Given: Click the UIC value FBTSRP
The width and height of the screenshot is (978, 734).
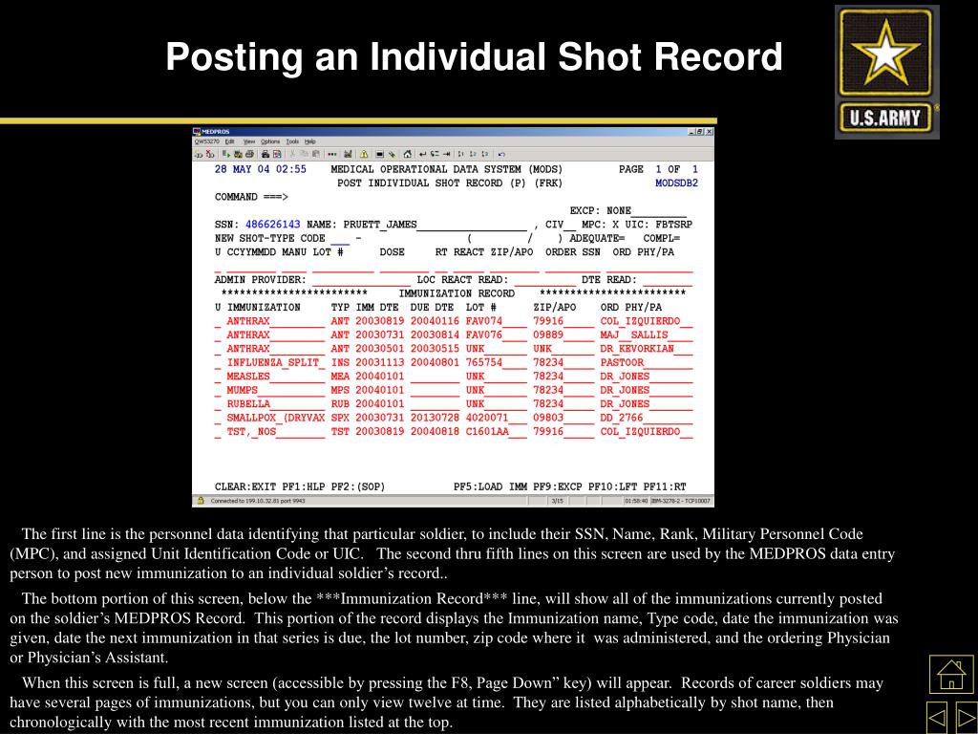Looking at the screenshot, I should 673,225.
